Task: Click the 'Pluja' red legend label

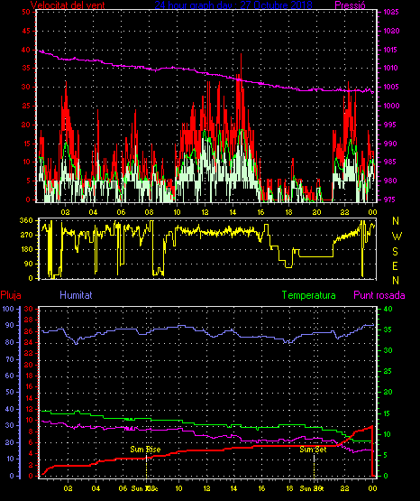Action: (x=11, y=295)
